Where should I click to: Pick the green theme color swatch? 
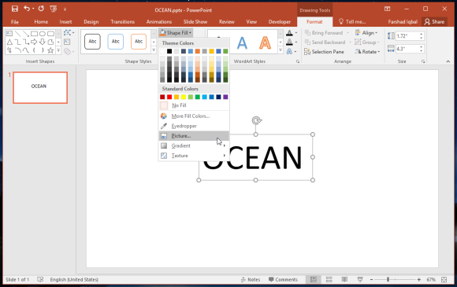(225, 51)
